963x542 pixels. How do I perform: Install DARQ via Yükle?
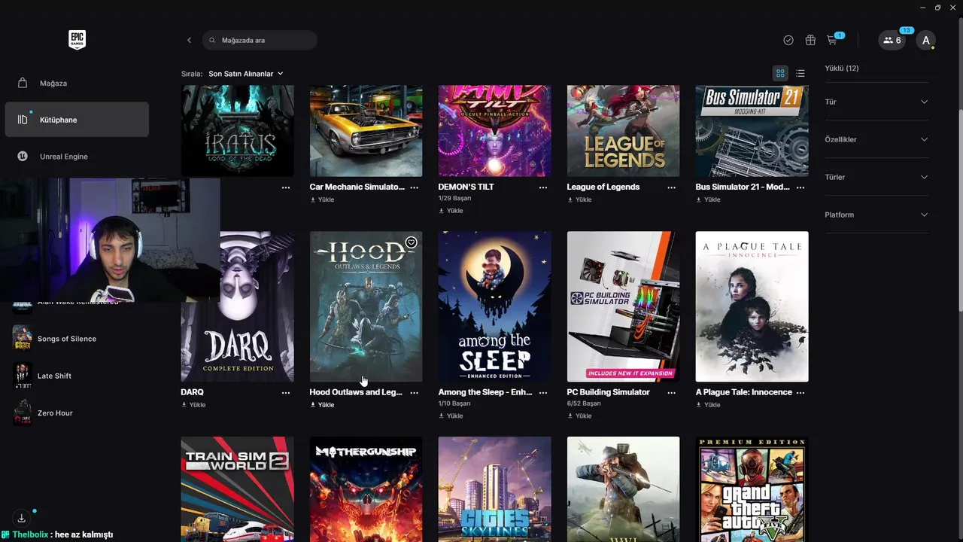pos(193,405)
